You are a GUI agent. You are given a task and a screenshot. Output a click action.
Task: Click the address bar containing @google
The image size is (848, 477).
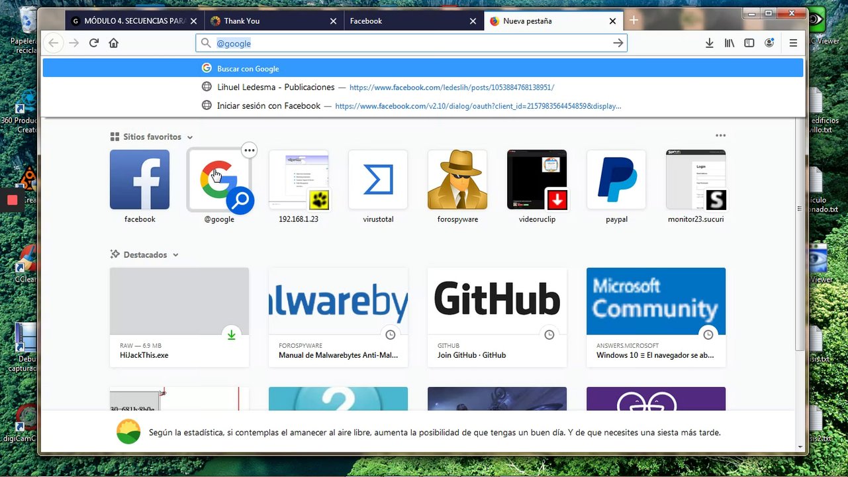410,43
